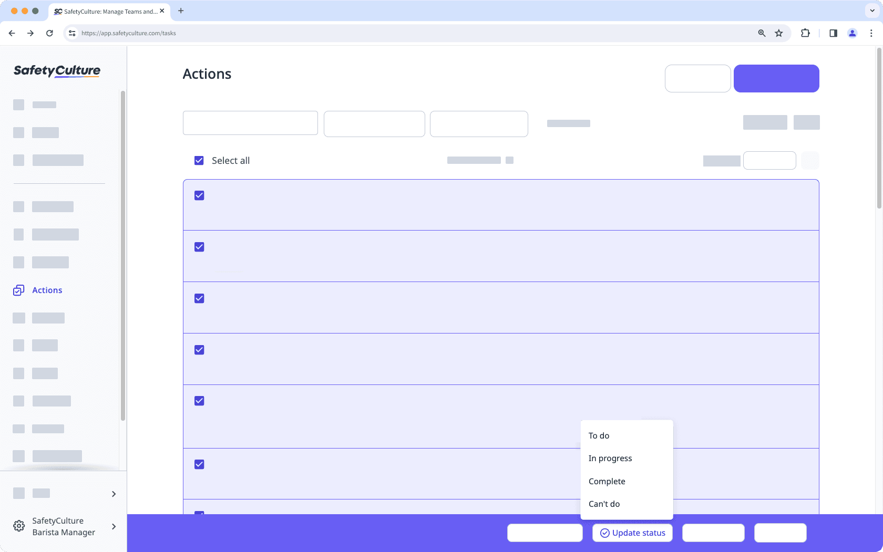Image resolution: width=883 pixels, height=552 pixels.
Task: Open the browser extensions icon
Action: tap(805, 33)
